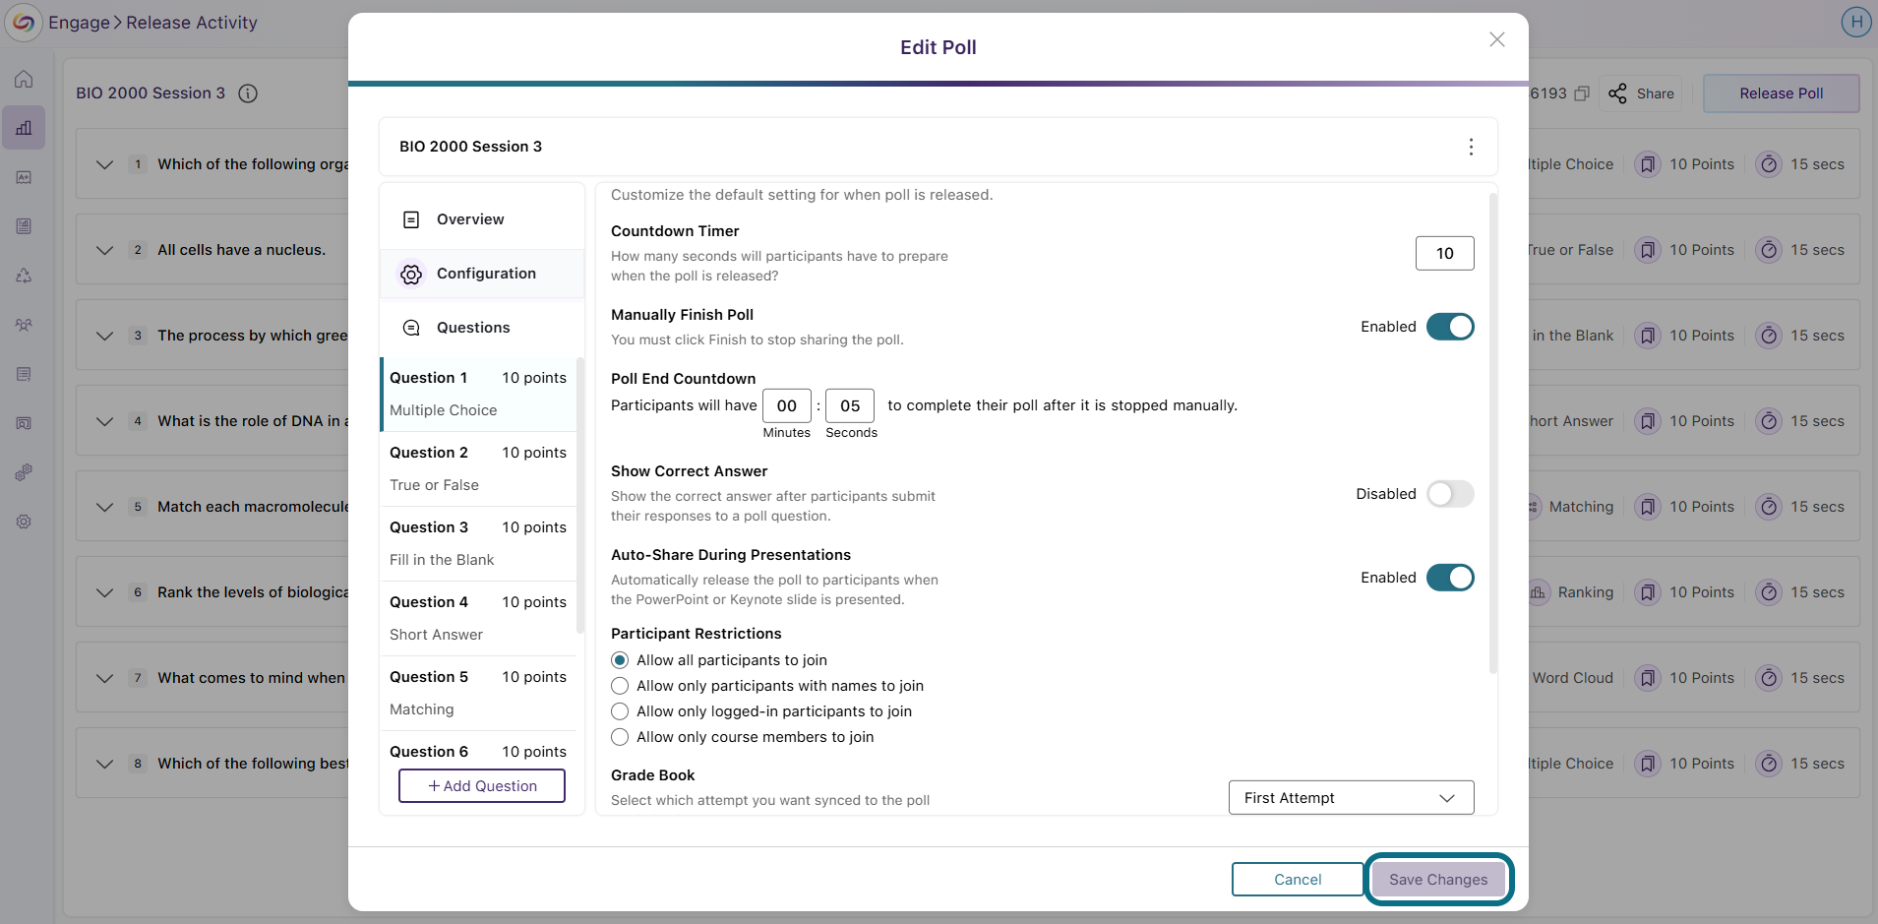
Task: Expand question 1 in background list
Action: [104, 164]
